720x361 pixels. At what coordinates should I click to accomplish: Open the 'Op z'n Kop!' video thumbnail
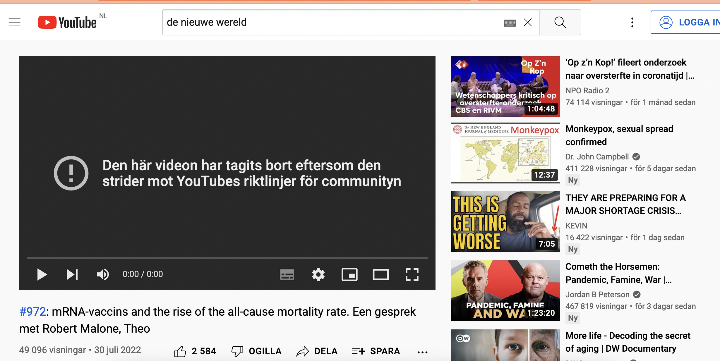click(x=505, y=87)
